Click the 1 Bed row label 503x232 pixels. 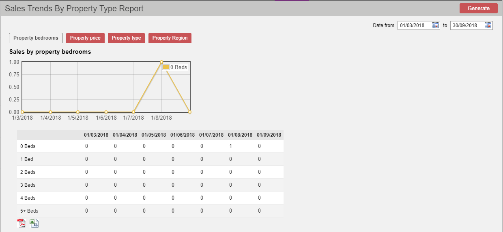point(27,159)
